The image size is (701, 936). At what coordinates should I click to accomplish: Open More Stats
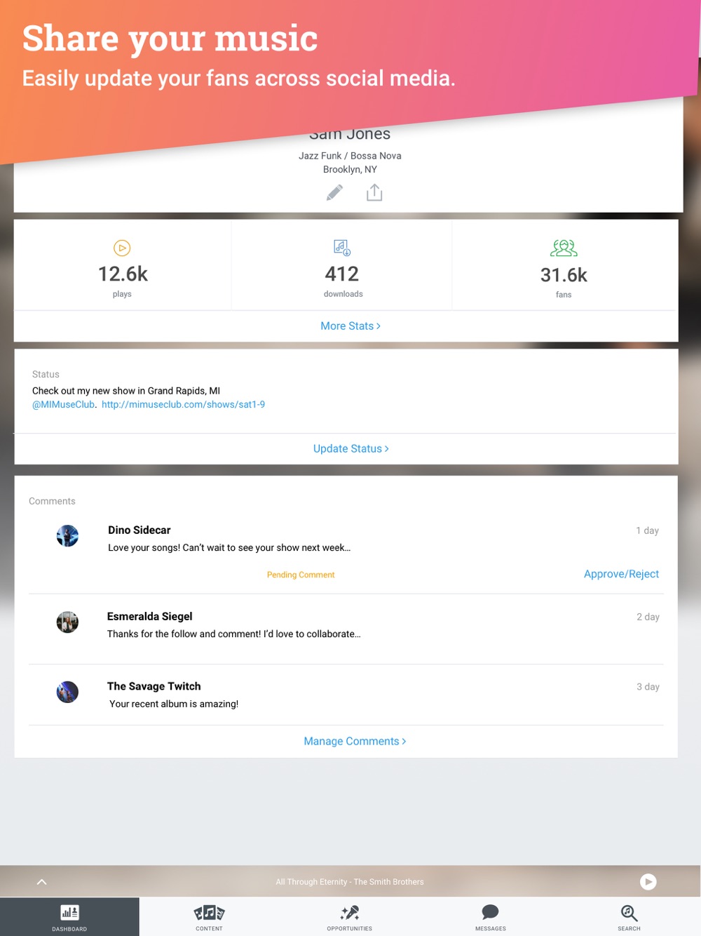(350, 326)
